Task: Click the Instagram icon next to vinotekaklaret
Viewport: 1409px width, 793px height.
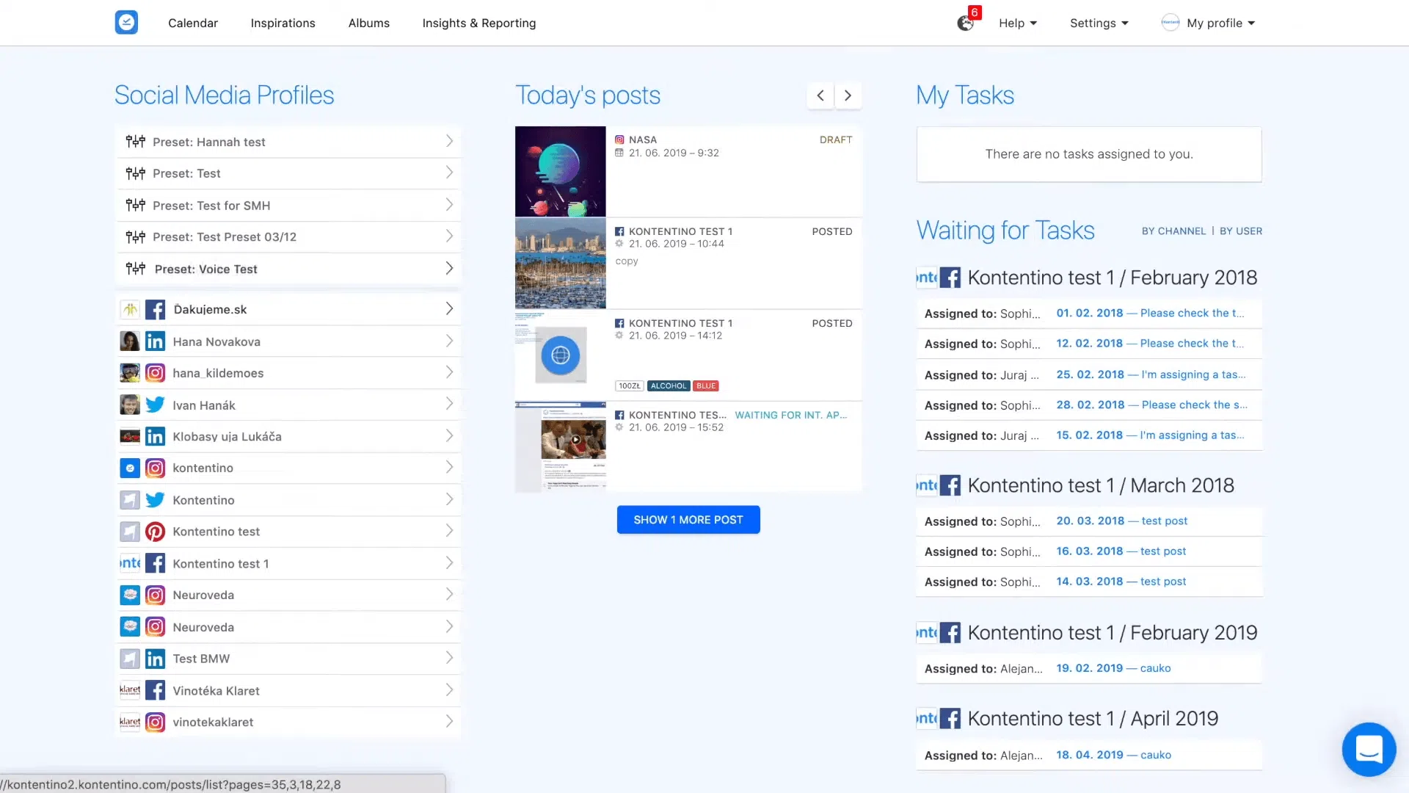Action: coord(155,723)
